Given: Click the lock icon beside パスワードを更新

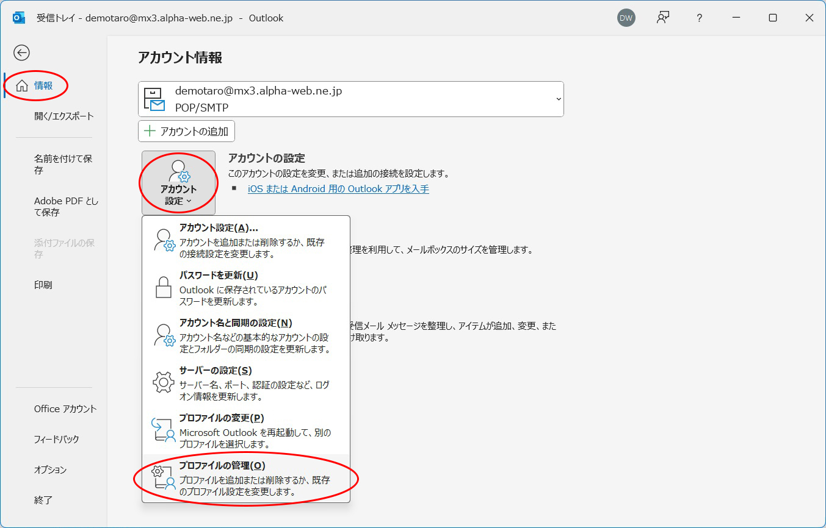Looking at the screenshot, I should (163, 288).
